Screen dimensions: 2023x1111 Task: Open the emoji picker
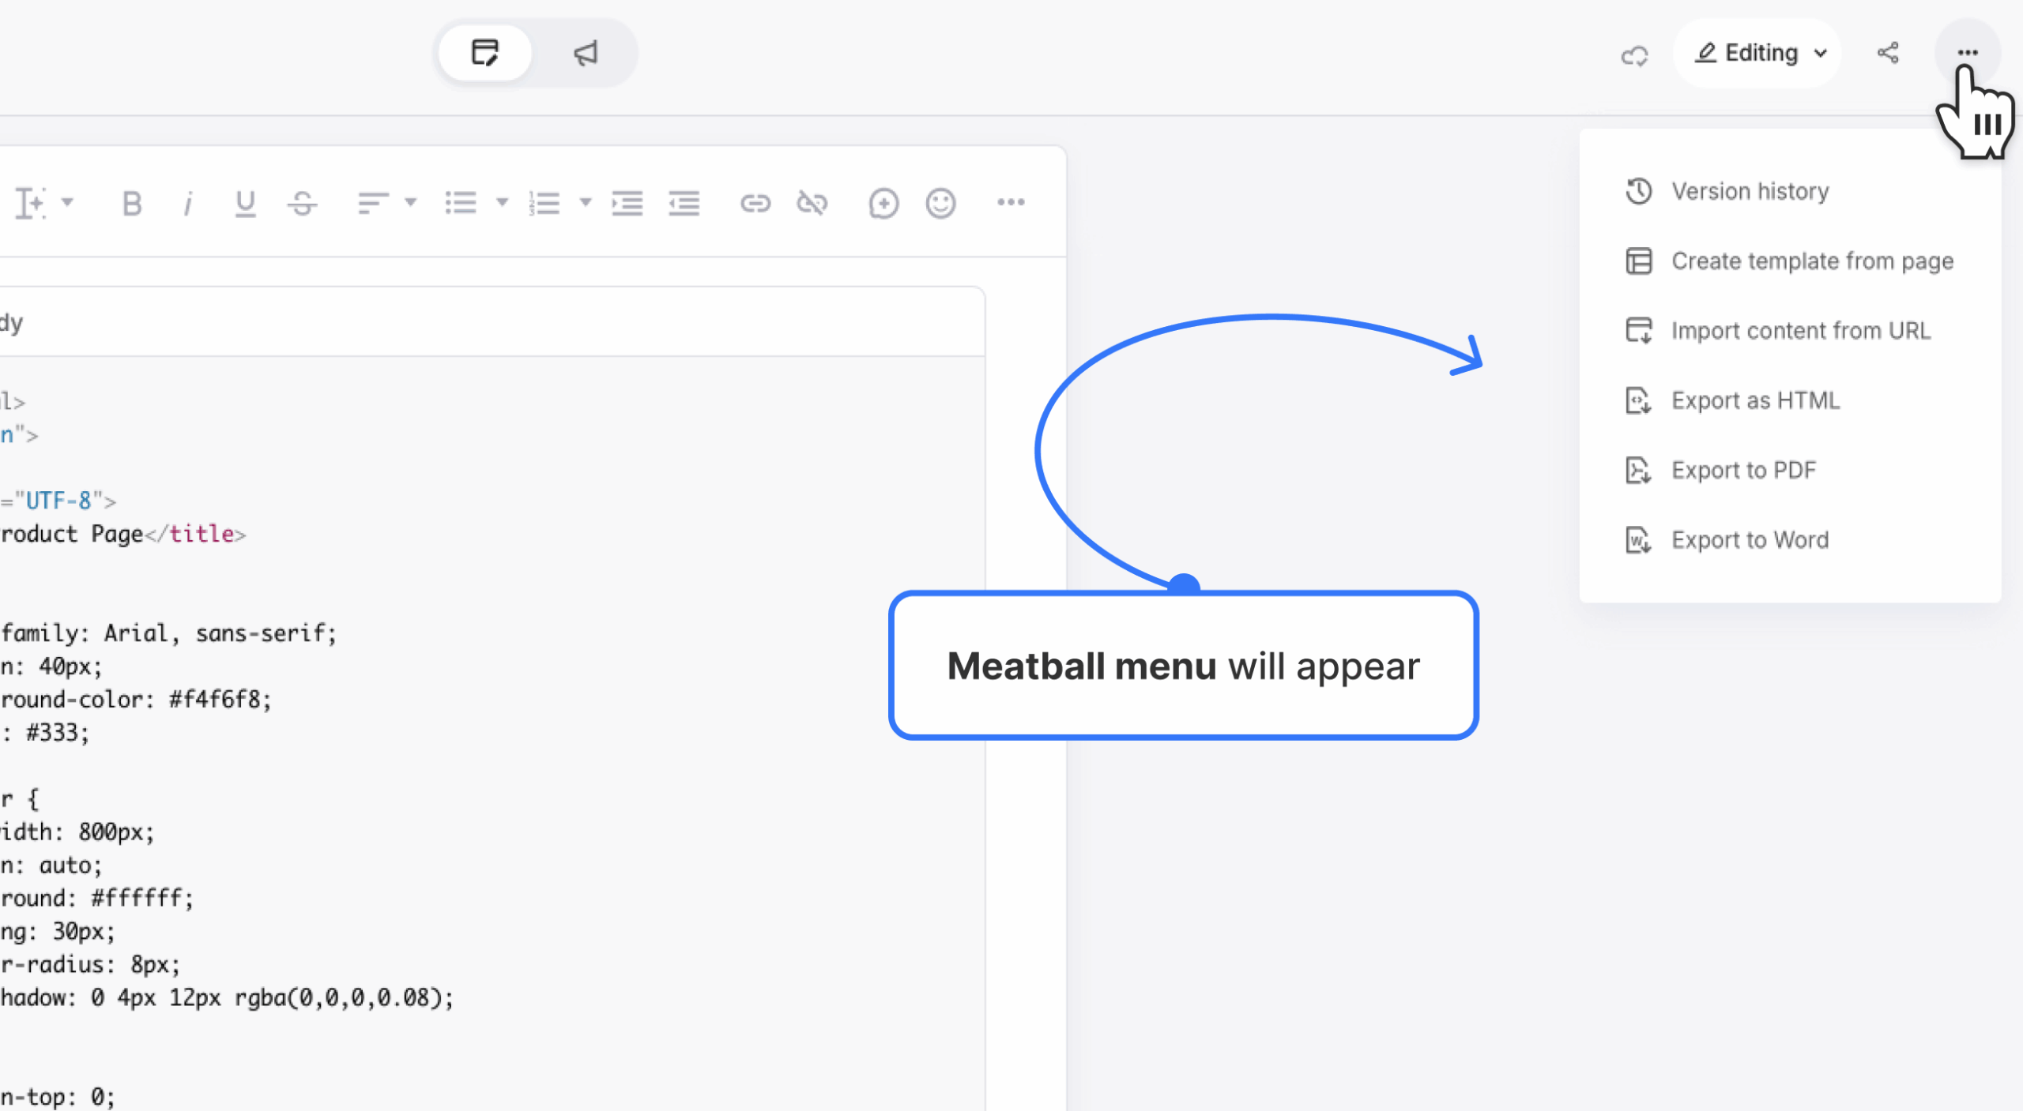(x=940, y=203)
